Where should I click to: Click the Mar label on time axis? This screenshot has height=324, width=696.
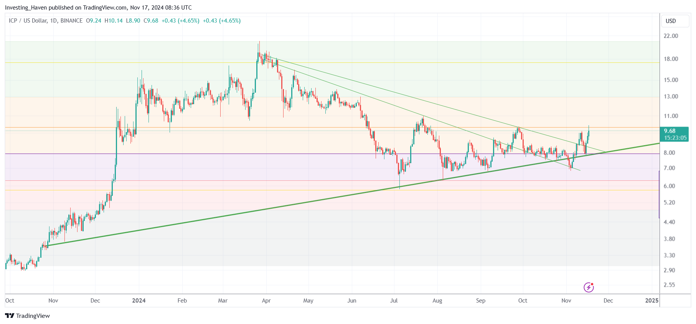[223, 301]
